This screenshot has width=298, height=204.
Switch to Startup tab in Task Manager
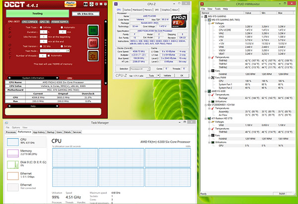[51, 132]
